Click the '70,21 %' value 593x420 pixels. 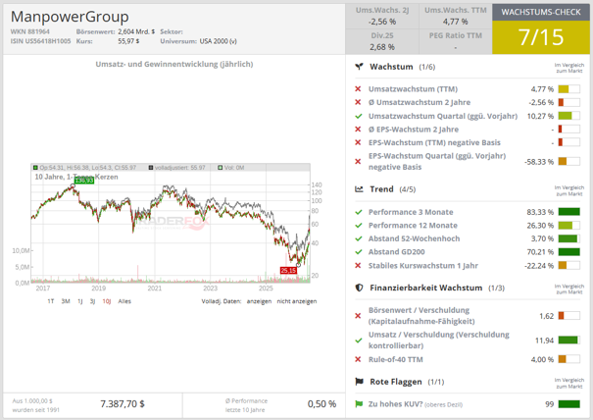pyautogui.click(x=540, y=252)
